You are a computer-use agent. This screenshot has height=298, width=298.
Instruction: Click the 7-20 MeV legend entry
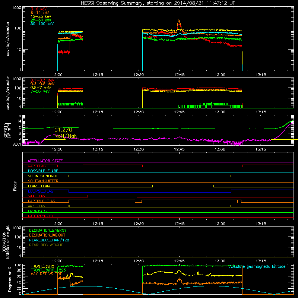point(40,91)
